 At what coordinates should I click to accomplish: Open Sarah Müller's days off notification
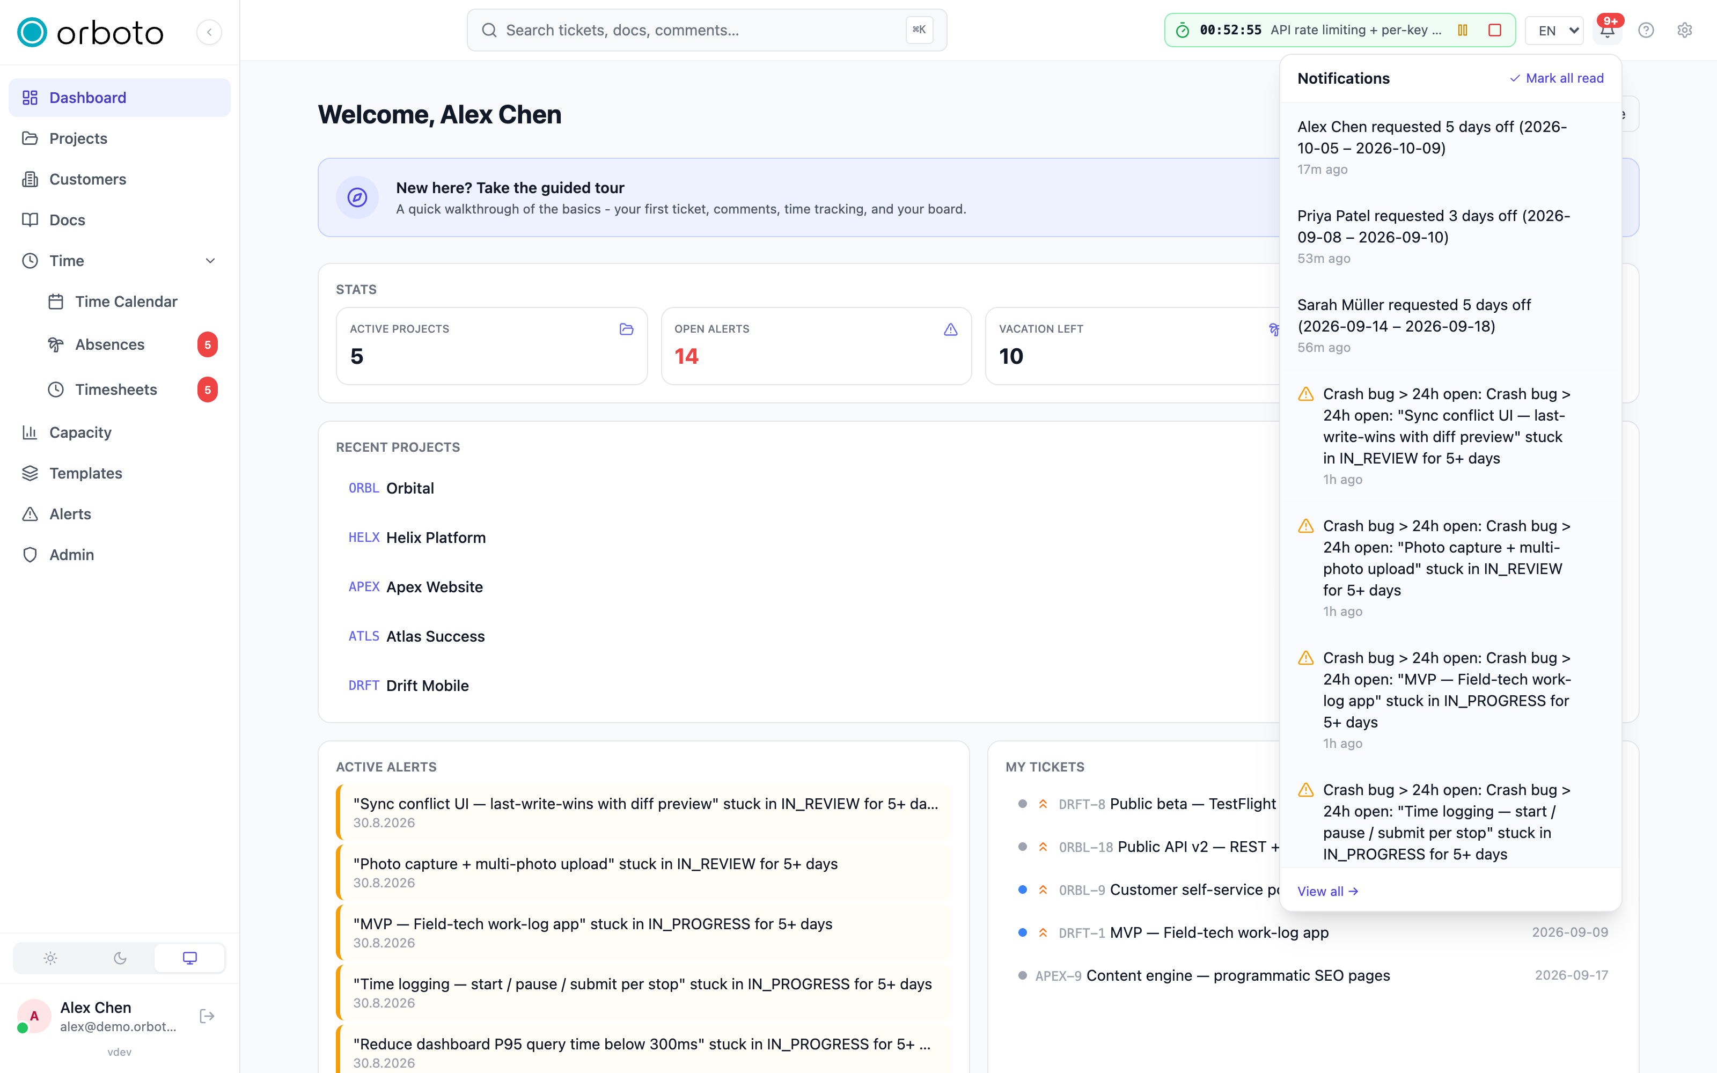(1450, 326)
